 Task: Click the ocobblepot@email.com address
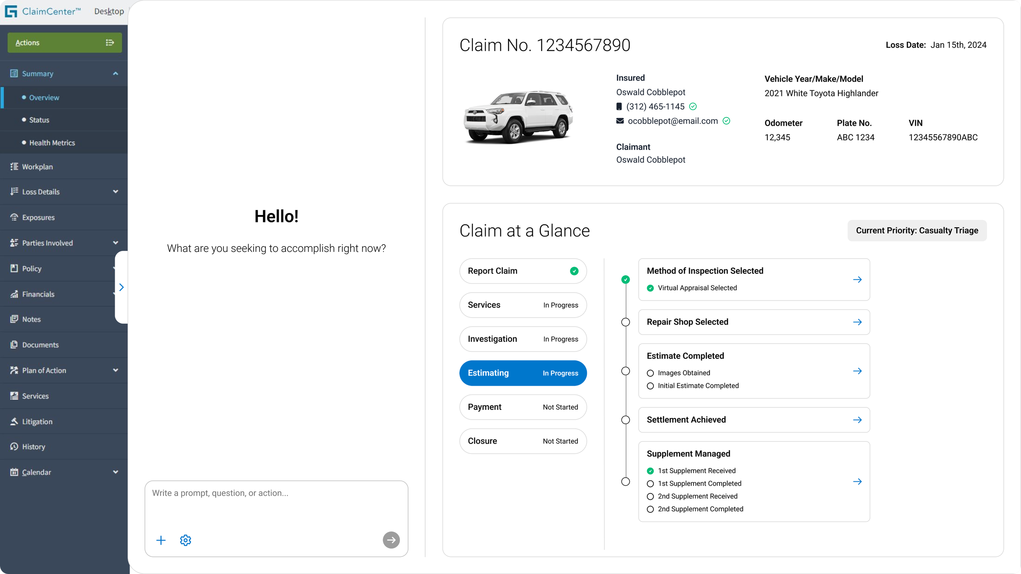[x=673, y=121]
